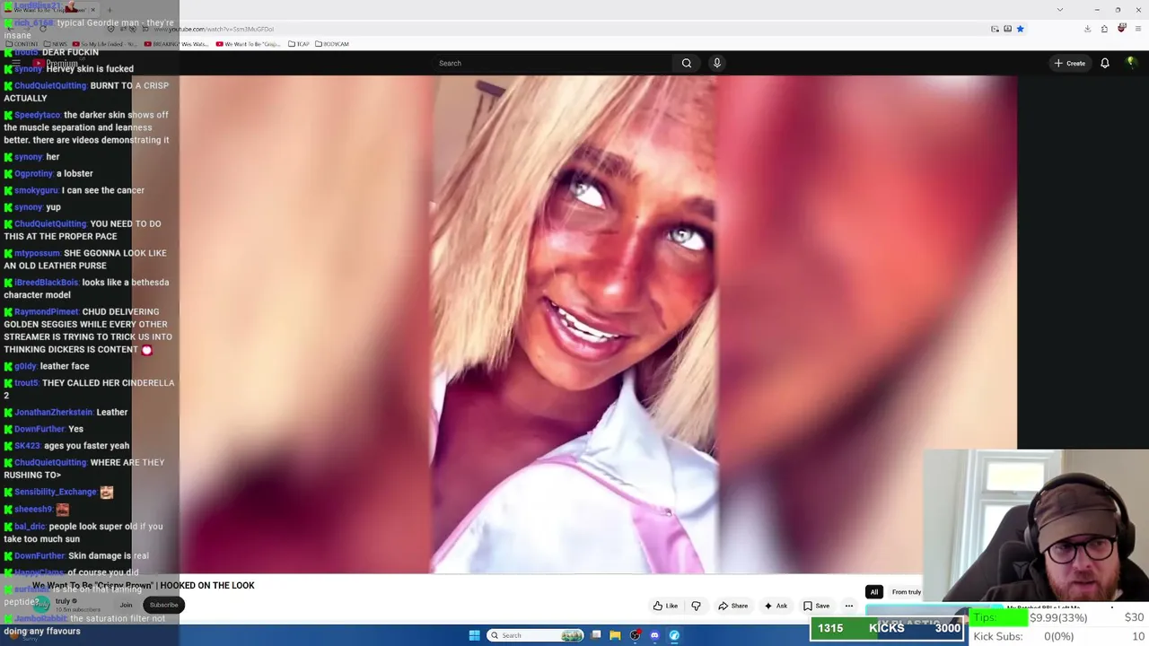Screen dimensions: 1149x646
Task: Click the YouTube search magnifier button
Action: coord(687,63)
